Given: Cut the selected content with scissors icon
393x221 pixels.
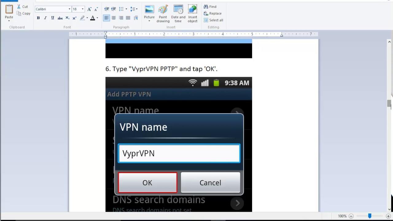Looking at the screenshot, I should pos(23,6).
